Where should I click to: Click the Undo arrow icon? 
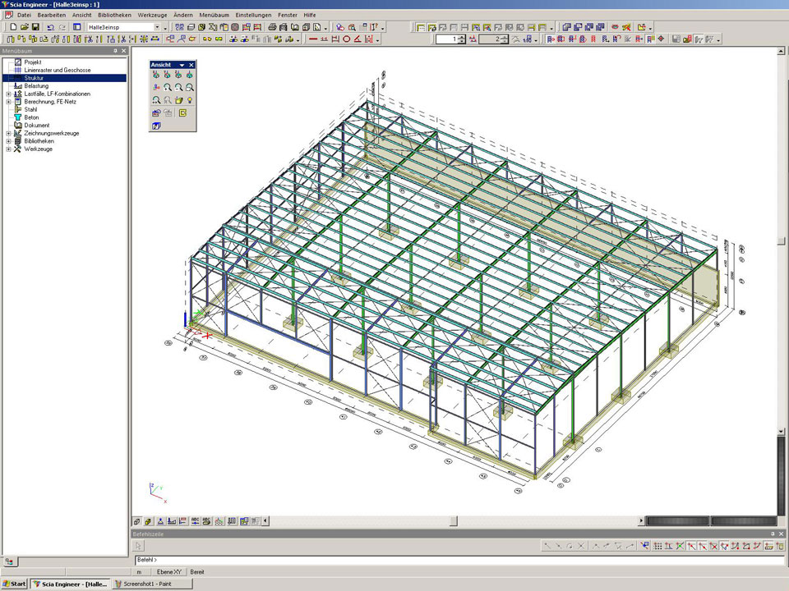click(x=50, y=27)
